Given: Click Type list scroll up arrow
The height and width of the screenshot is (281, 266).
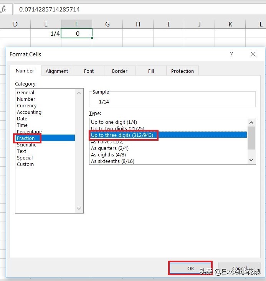Looking at the screenshot, I should [251, 123].
